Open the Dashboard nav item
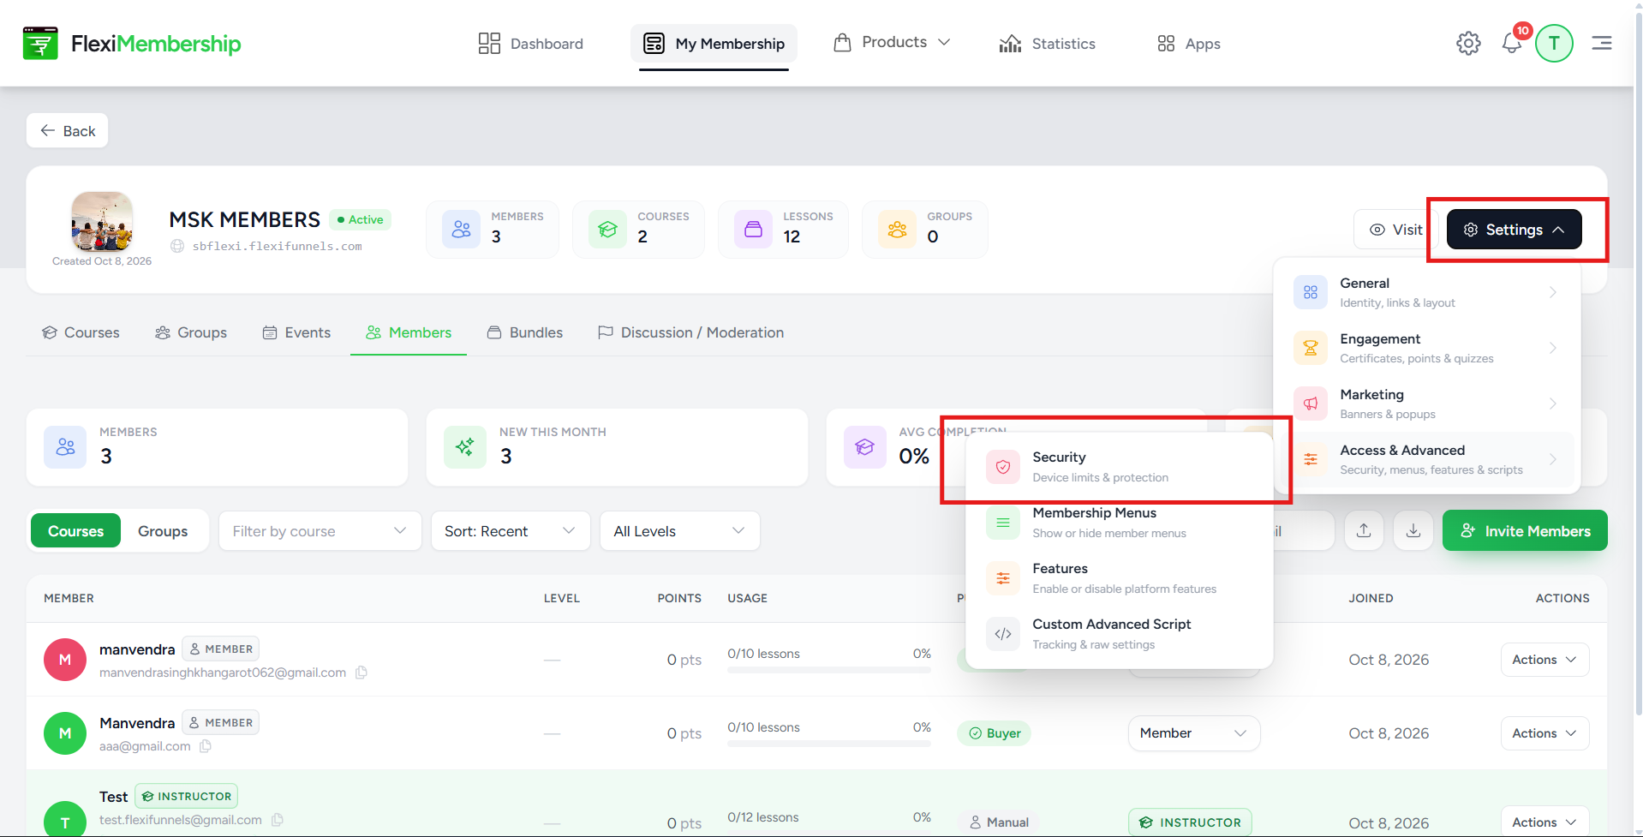 pyautogui.click(x=531, y=44)
